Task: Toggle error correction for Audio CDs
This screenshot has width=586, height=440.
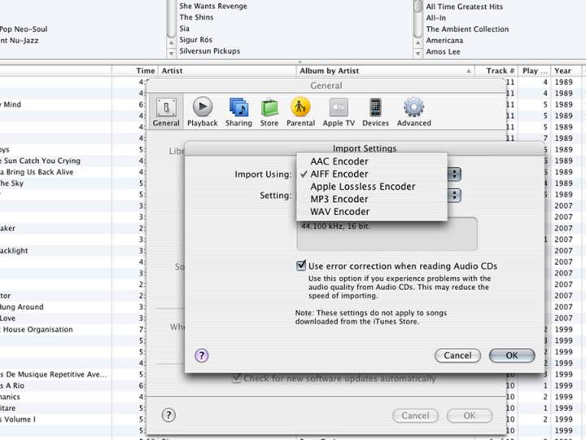Action: coord(301,266)
